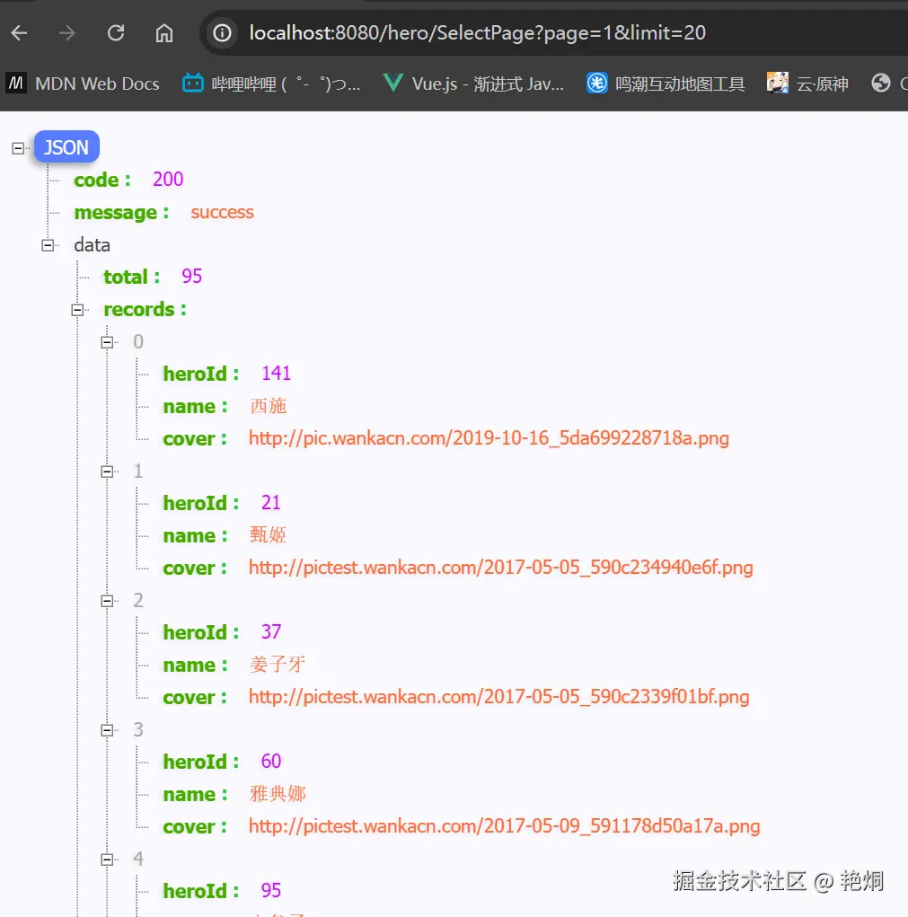Open the 哔哩哔哩 bookmark
This screenshot has width=908, height=917.
point(193,83)
